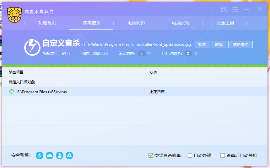Click the triangle security engine icon

69,155
